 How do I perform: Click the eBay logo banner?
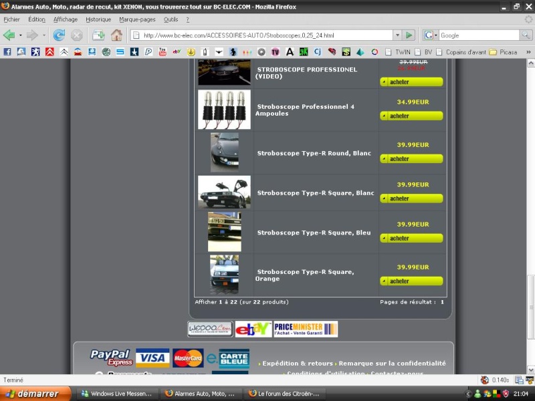(253, 329)
